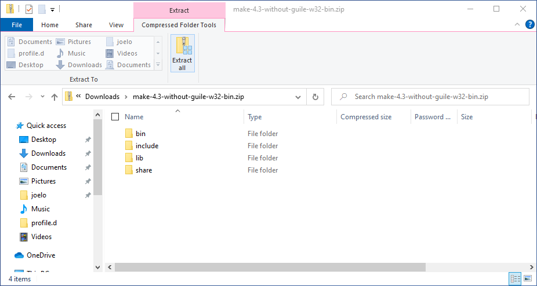Click the horizontal scrollbar thumb
The width and height of the screenshot is (537, 286).
(x=270, y=267)
